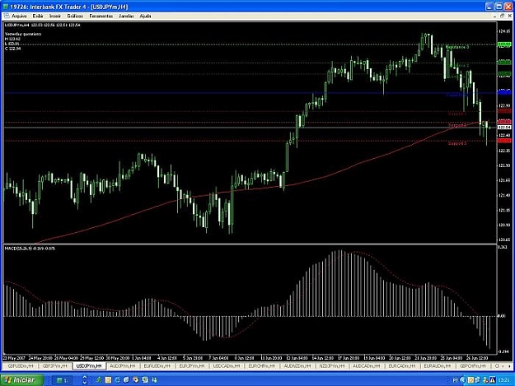Click the Support 2 level label
515x386 pixels.
[x=457, y=125]
